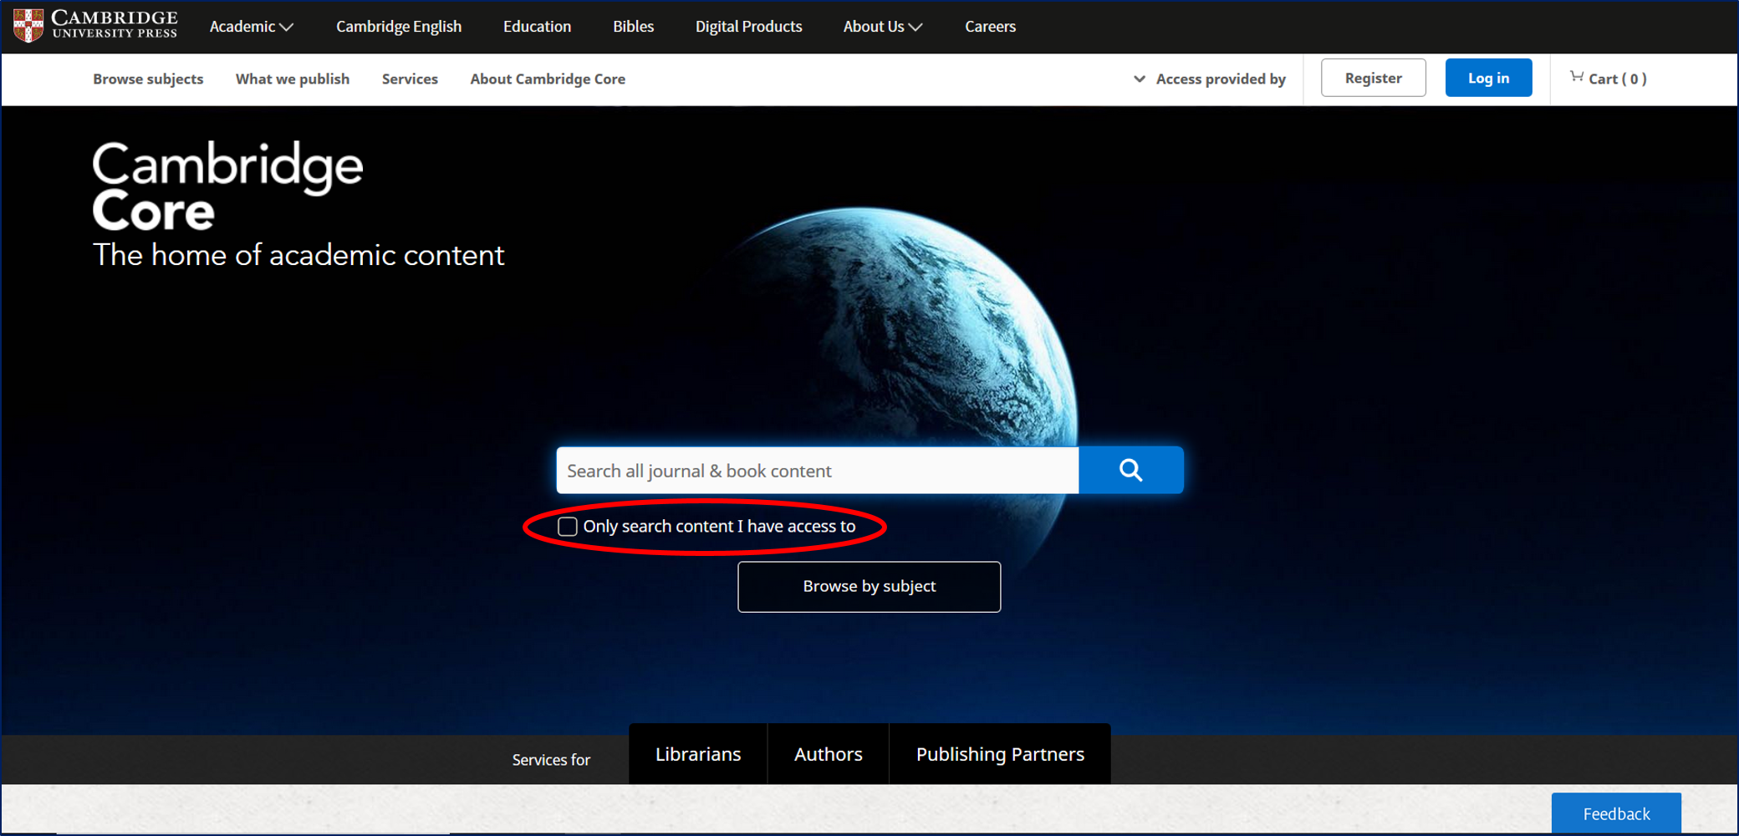Image resolution: width=1739 pixels, height=836 pixels.
Task: Click the Register button
Action: tap(1373, 78)
